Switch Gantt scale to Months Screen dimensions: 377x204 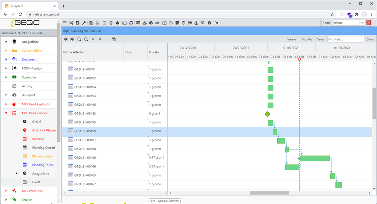[307, 39]
